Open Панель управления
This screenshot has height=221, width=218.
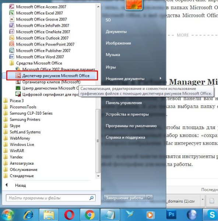point(124,103)
